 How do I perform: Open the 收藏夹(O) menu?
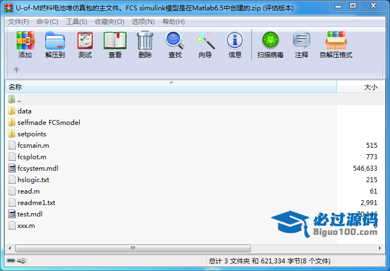[x=108, y=22]
